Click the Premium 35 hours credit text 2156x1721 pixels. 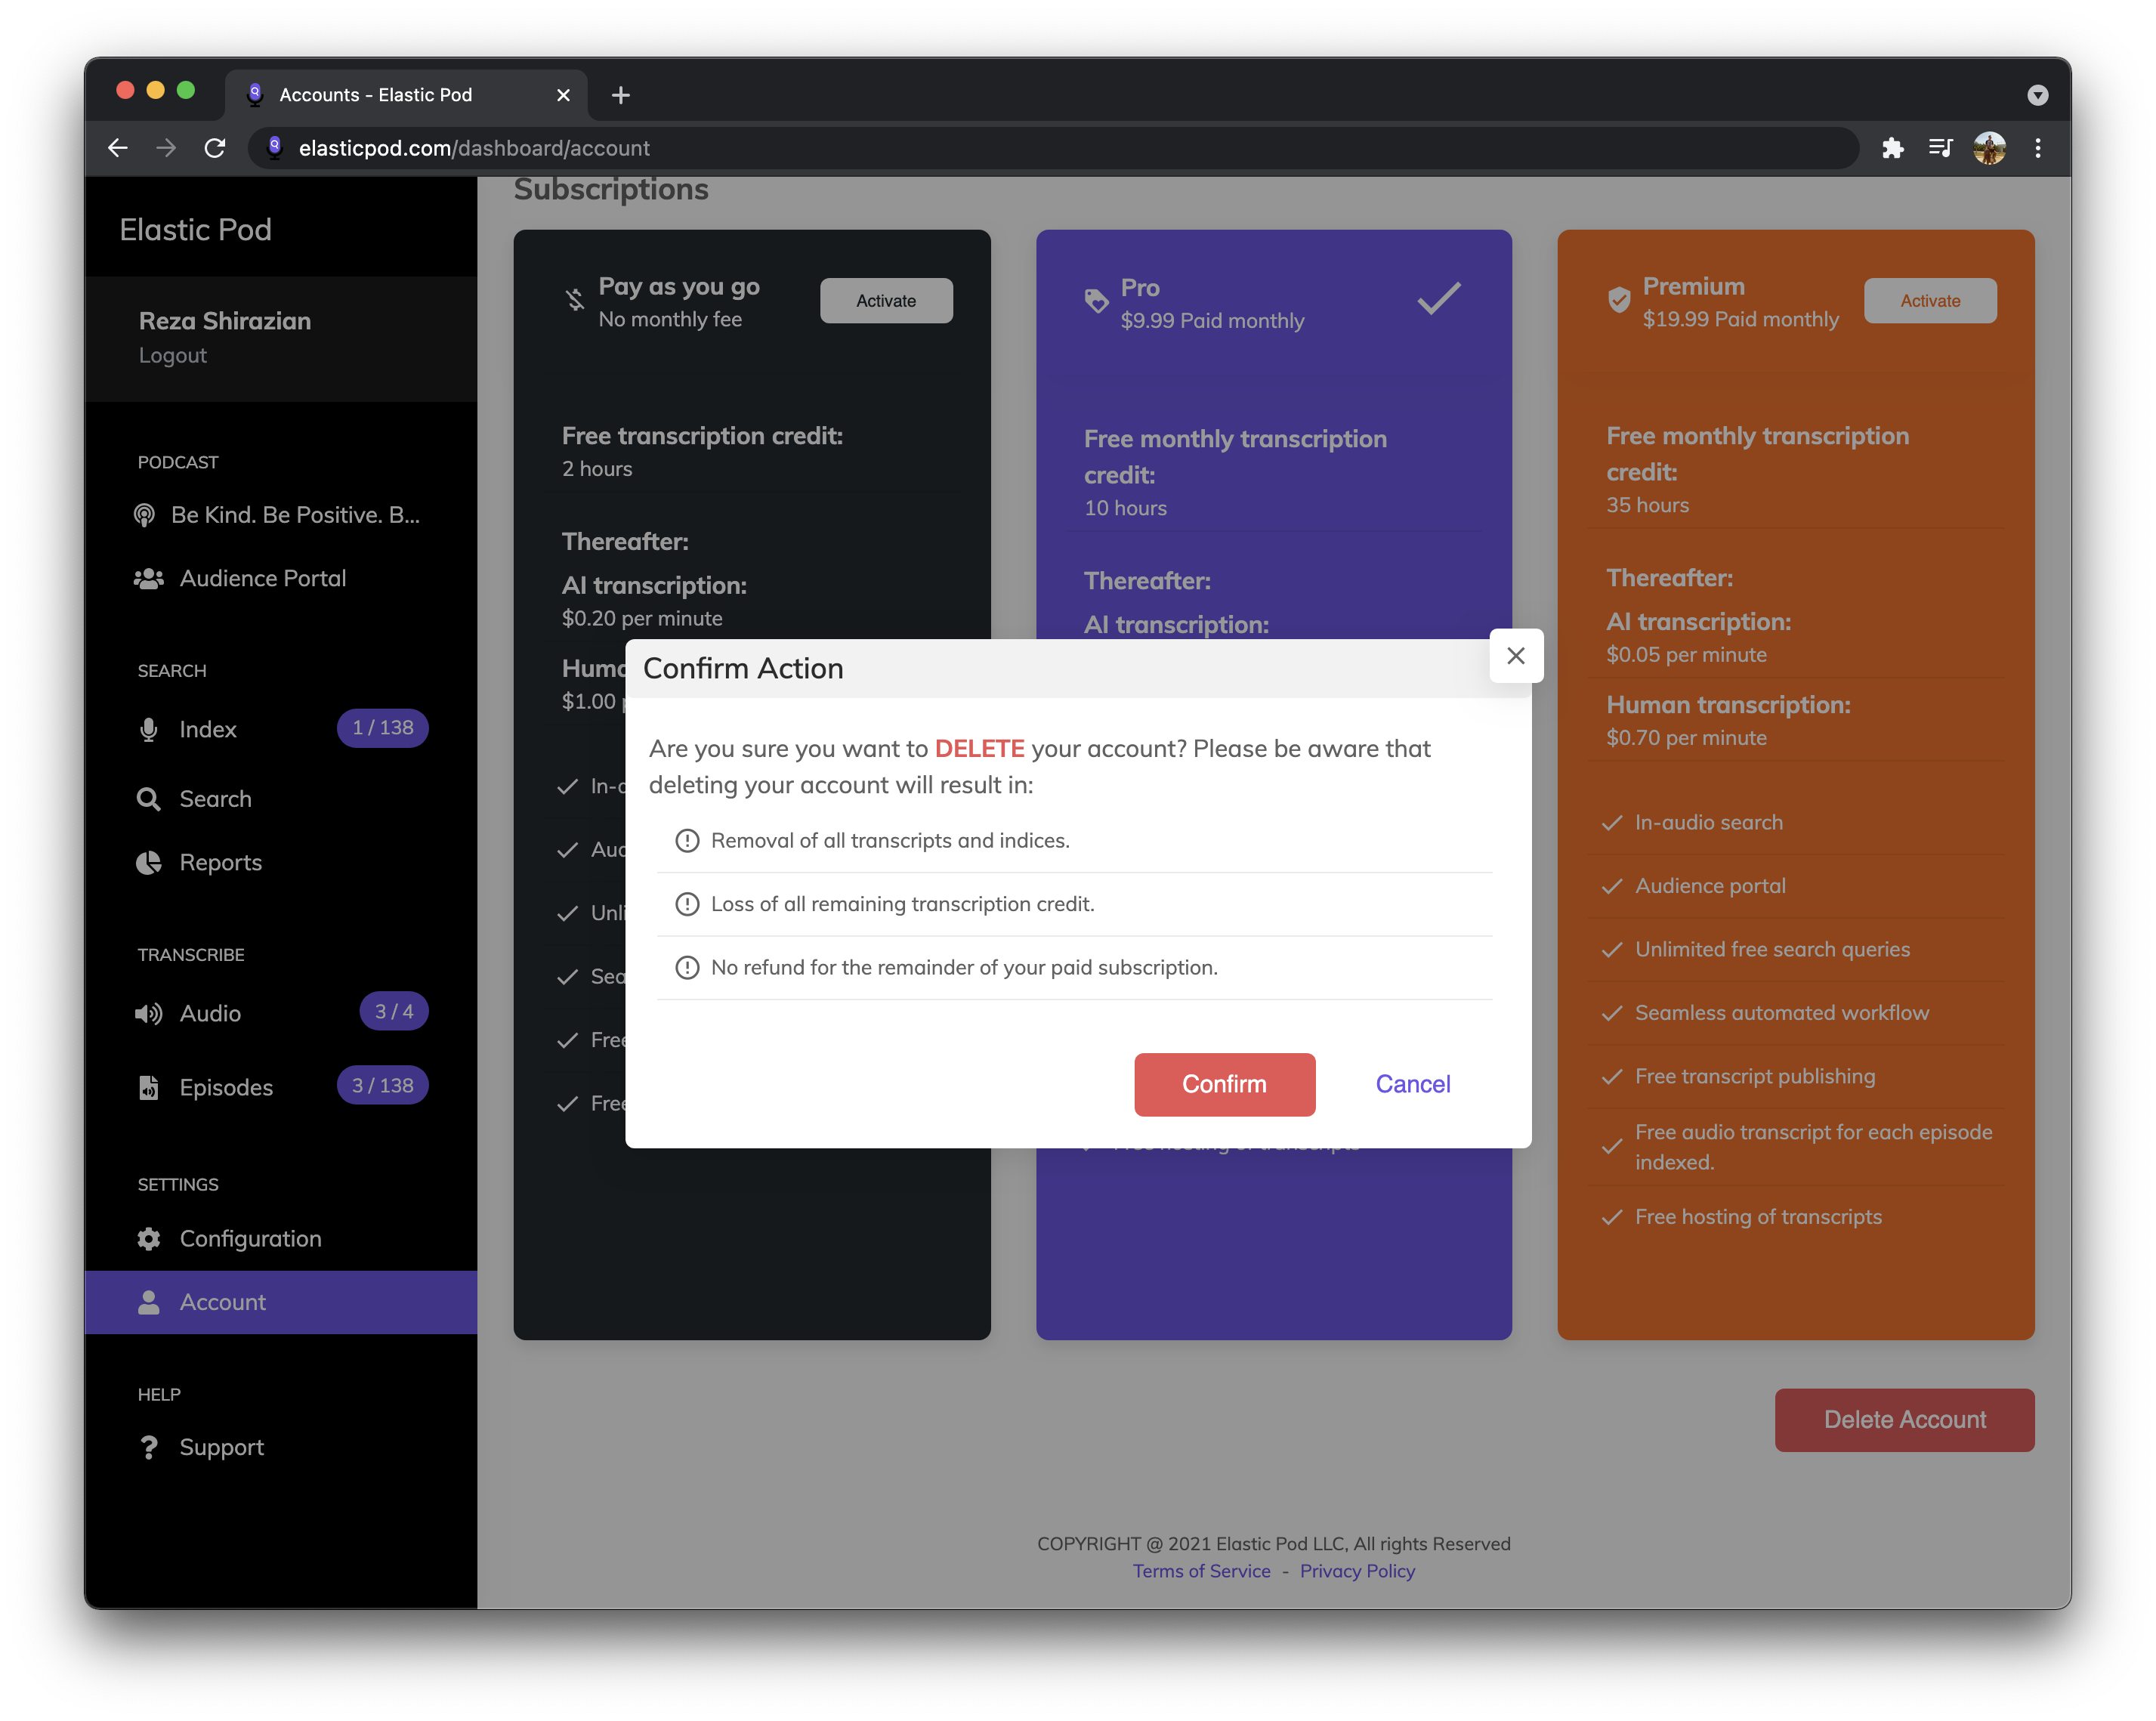1647,505
